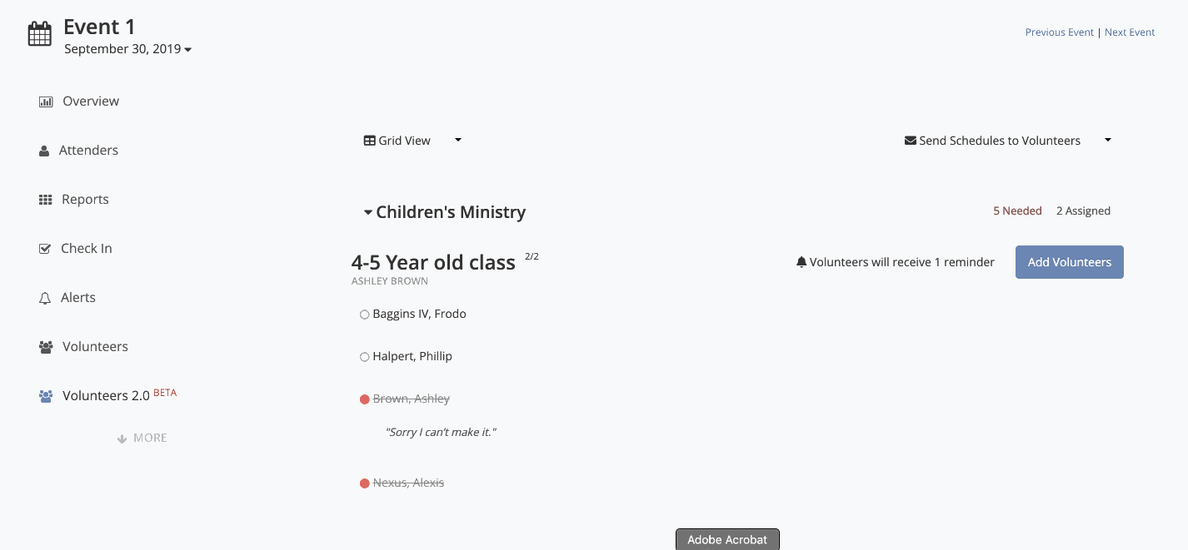Show MORE sidebar items
The height and width of the screenshot is (550, 1188).
coord(142,438)
